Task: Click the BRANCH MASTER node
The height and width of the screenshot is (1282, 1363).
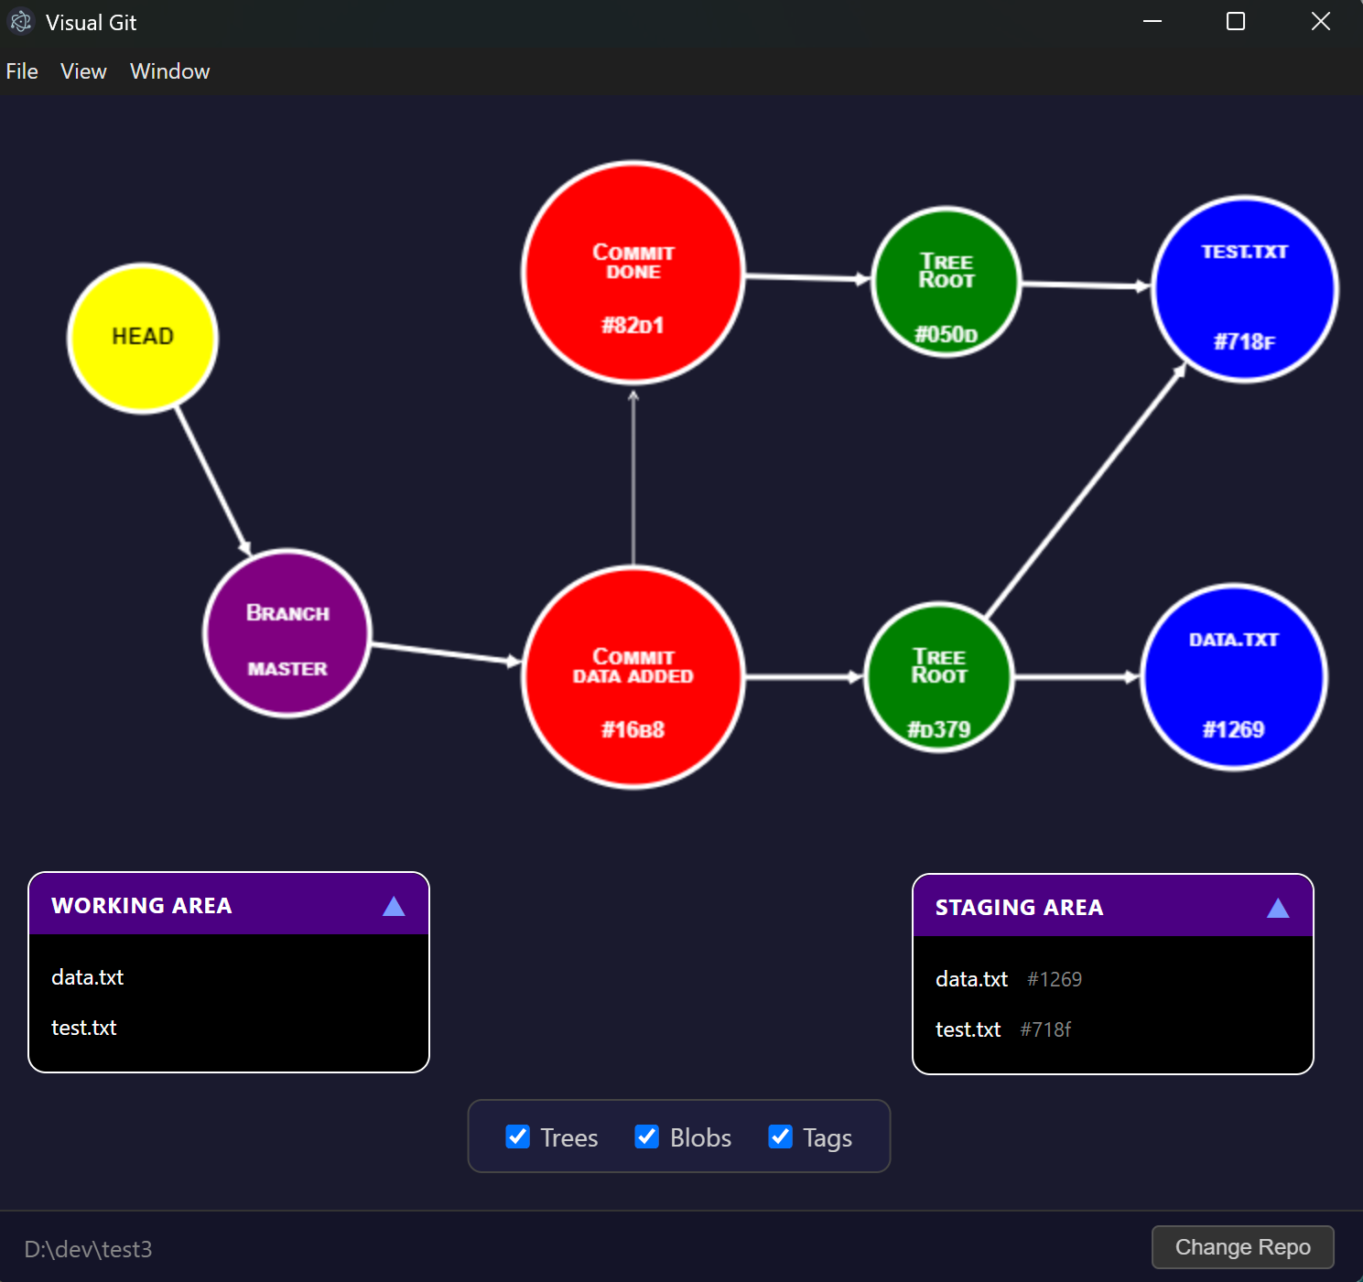Action: [x=287, y=636]
